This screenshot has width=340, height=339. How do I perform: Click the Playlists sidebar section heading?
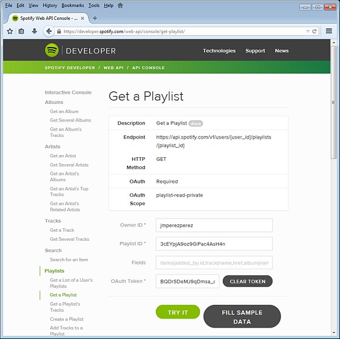click(54, 271)
